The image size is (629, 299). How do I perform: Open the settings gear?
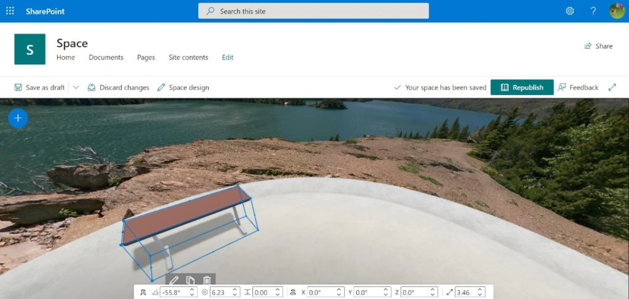tap(569, 11)
